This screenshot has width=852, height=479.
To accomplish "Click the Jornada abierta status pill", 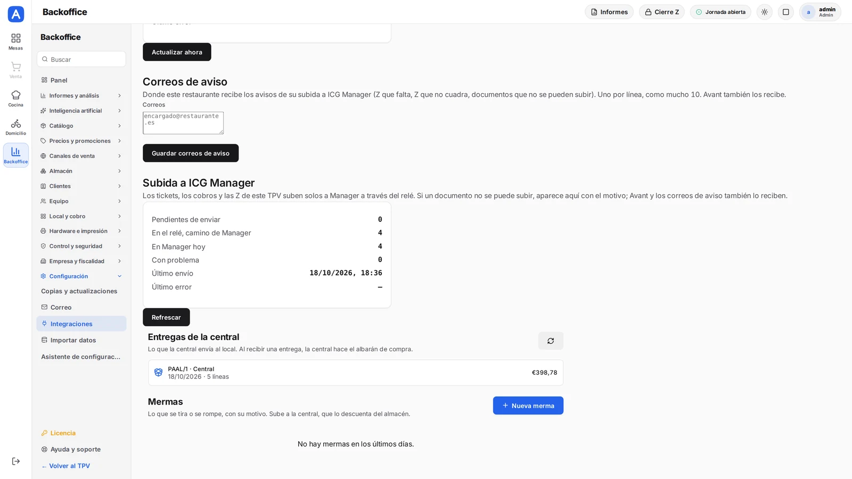I will pyautogui.click(x=720, y=12).
